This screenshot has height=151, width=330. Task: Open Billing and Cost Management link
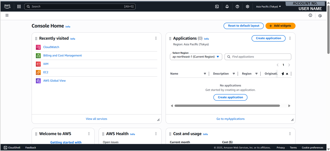click(x=62, y=56)
